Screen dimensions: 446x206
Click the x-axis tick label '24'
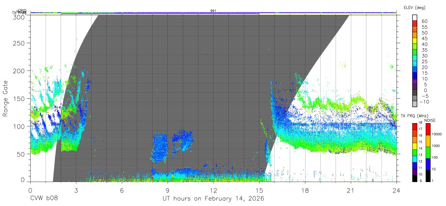396,190
